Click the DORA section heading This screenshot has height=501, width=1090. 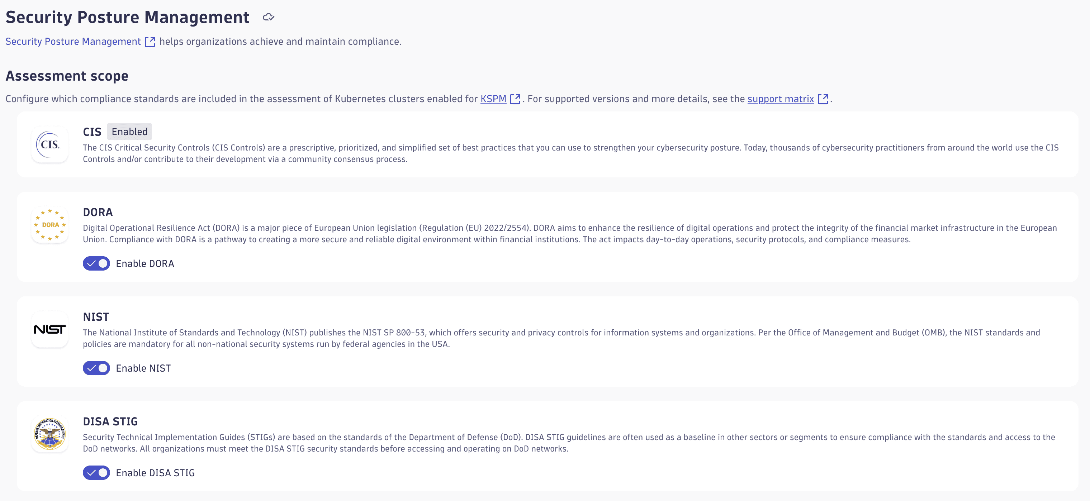click(98, 212)
